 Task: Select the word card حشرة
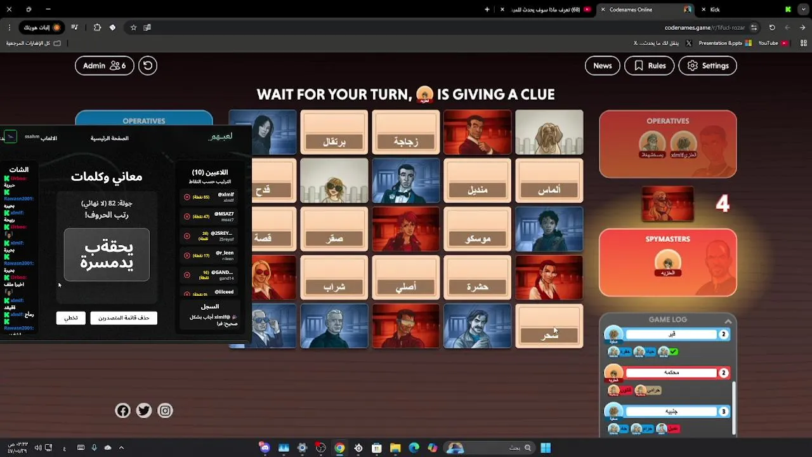(x=478, y=277)
